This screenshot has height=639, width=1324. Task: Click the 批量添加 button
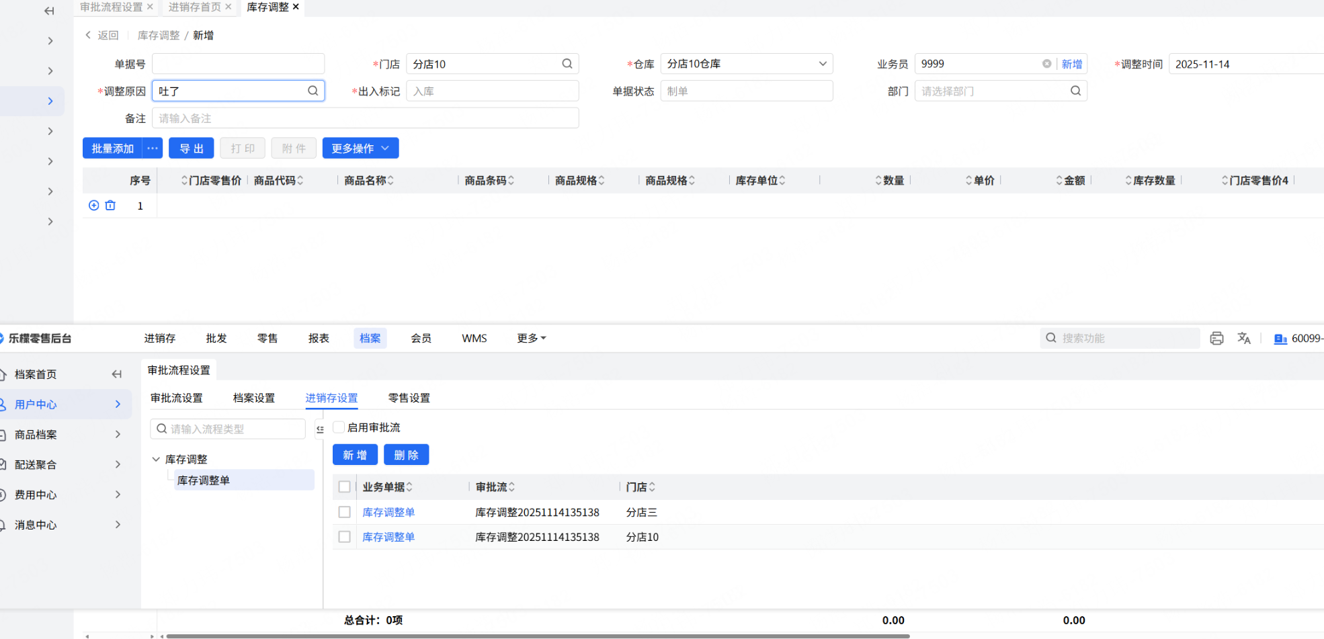113,148
